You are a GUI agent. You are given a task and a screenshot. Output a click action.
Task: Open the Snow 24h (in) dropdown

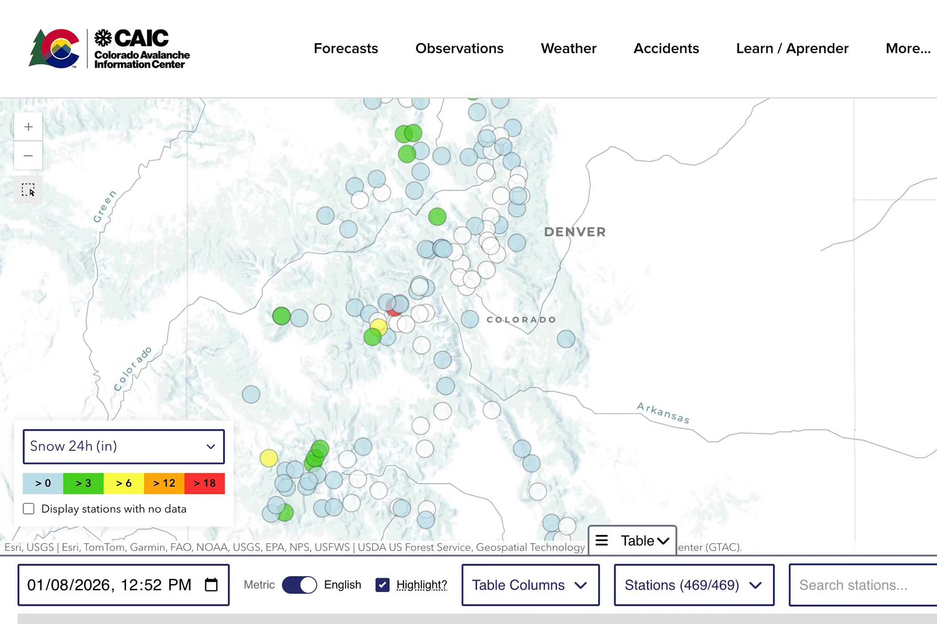[123, 447]
